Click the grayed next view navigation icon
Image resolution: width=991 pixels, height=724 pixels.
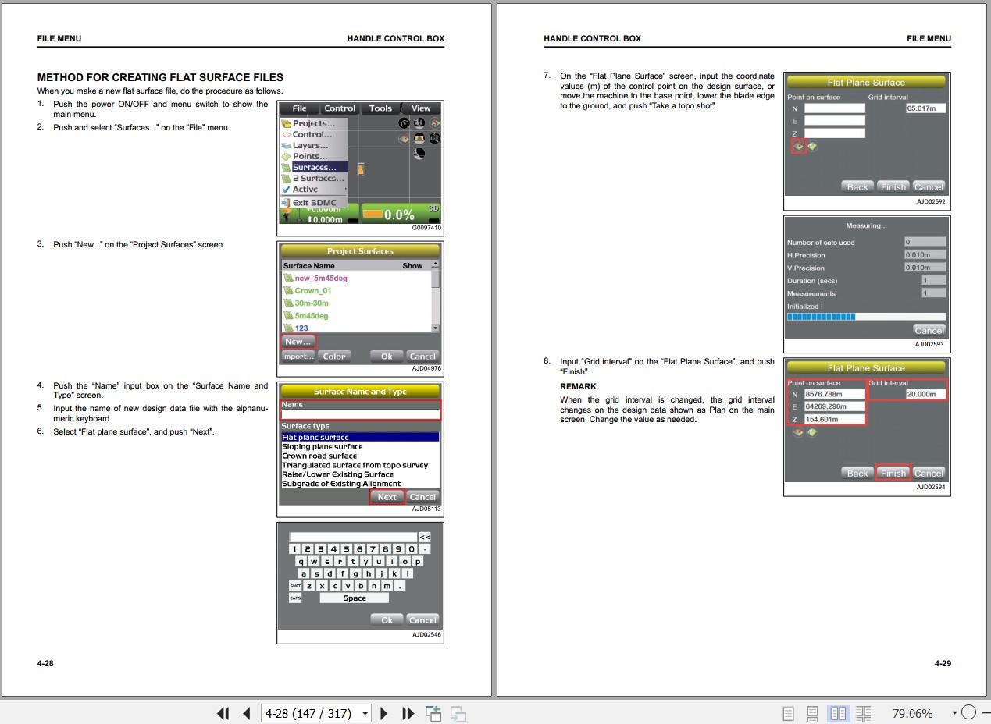pos(458,713)
